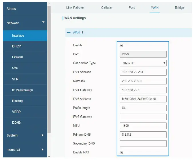Focus the empty Secondary DNS field
This screenshot has width=193, height=160.
coord(143,143)
